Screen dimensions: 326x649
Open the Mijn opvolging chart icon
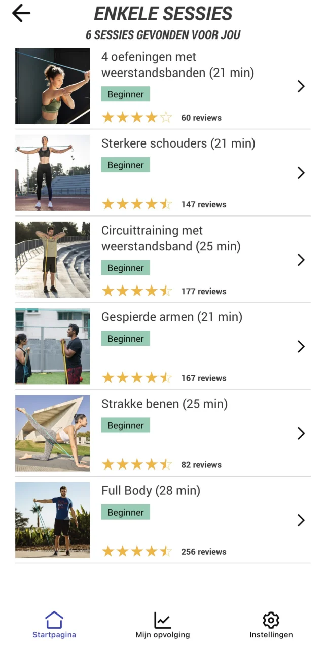point(162,620)
